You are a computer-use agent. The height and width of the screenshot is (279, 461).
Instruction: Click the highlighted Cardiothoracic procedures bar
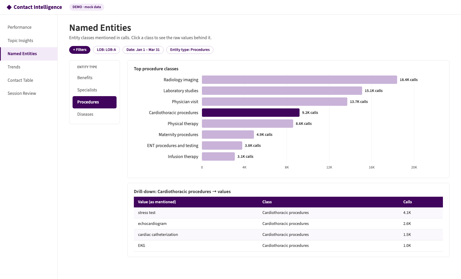[x=251, y=113]
